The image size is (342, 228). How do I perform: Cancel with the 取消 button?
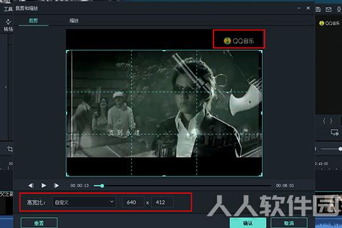click(x=289, y=223)
